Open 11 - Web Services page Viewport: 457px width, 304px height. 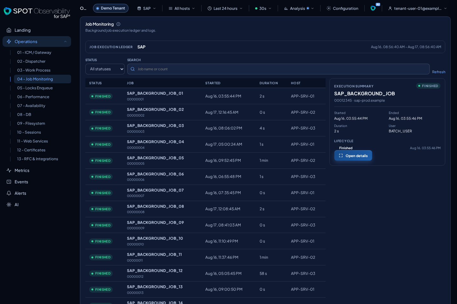click(43, 141)
